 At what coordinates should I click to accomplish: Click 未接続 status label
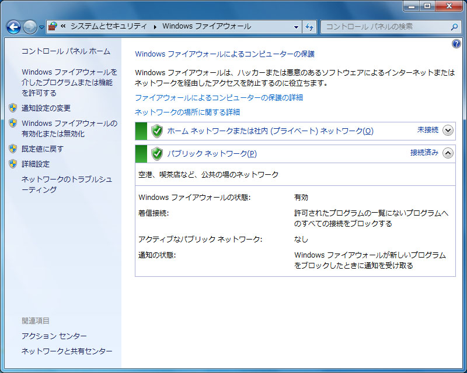point(428,130)
